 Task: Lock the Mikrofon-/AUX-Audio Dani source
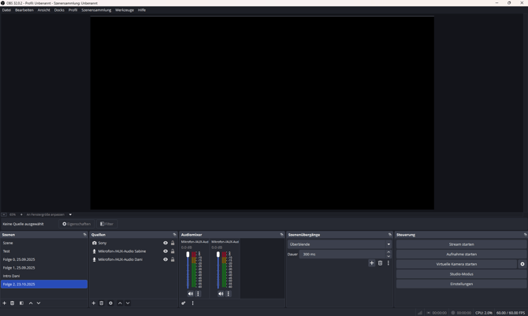(x=173, y=259)
